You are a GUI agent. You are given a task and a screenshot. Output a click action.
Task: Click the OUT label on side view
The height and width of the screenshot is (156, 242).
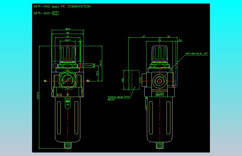160,95
